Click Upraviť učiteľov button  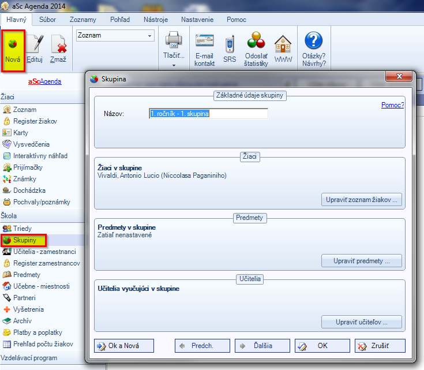pyautogui.click(x=362, y=322)
